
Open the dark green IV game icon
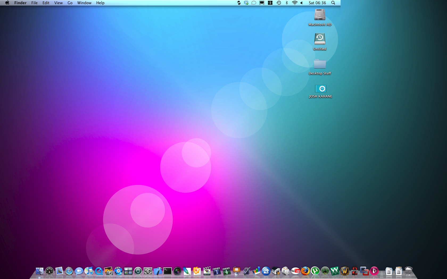[325, 271]
